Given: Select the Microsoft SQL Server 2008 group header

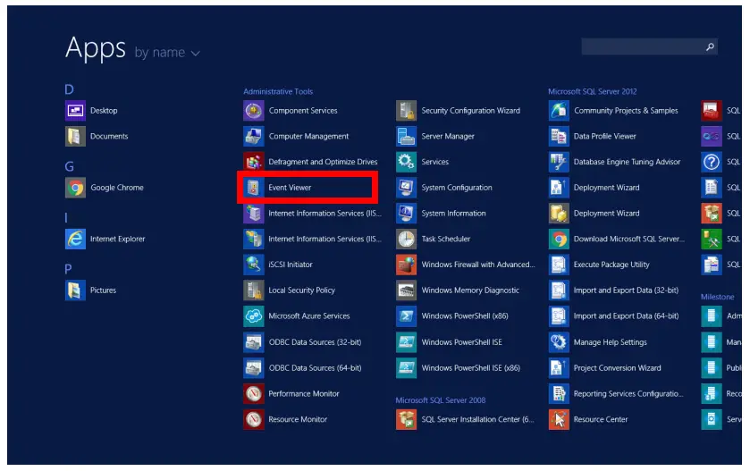Looking at the screenshot, I should tap(441, 400).
